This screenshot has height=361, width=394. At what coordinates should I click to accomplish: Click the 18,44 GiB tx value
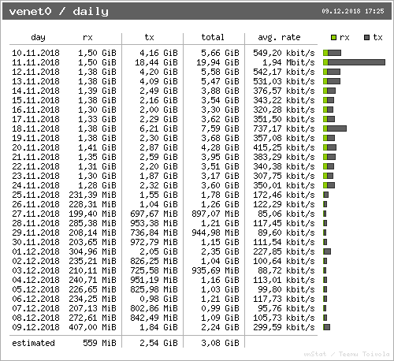156,62
